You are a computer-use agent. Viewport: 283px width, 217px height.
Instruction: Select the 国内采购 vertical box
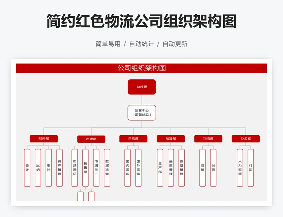pos(127,167)
